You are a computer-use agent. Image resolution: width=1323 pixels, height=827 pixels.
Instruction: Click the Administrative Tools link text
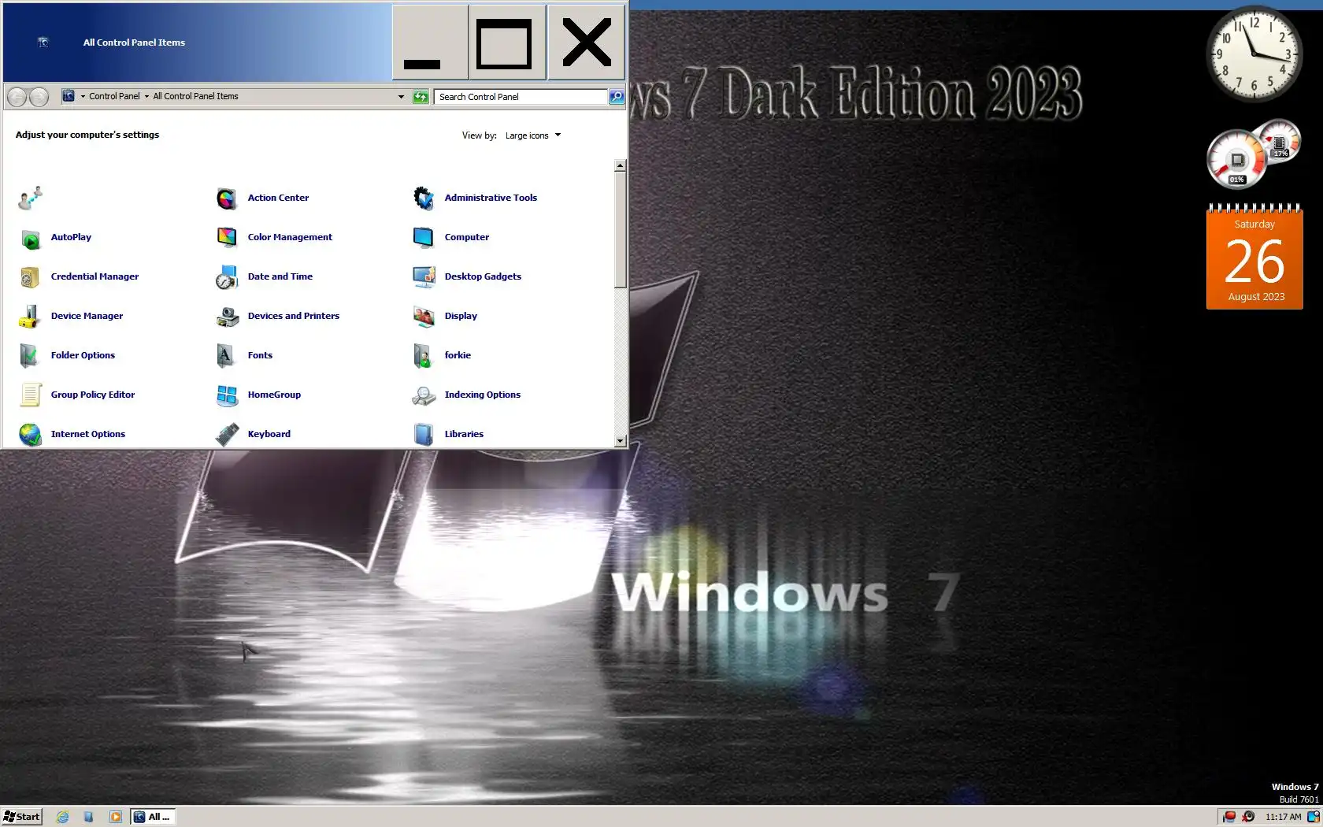pos(491,198)
